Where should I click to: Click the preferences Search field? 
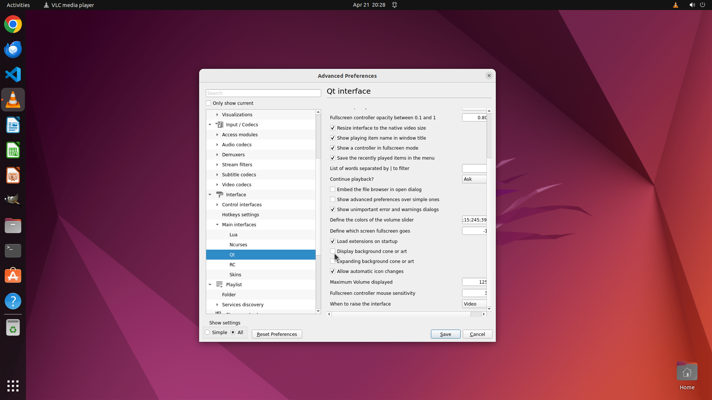(263, 93)
